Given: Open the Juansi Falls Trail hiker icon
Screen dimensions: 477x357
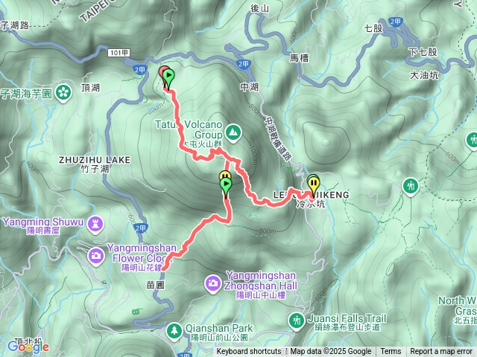Looking at the screenshot, I should coord(297,321).
